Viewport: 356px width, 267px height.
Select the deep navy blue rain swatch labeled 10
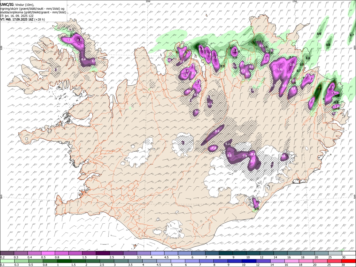248,261
